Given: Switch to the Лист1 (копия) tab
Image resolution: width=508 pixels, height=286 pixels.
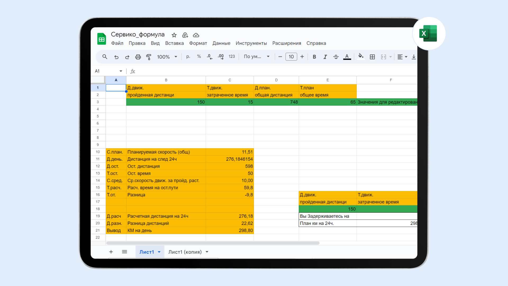Looking at the screenshot, I should 185,252.
